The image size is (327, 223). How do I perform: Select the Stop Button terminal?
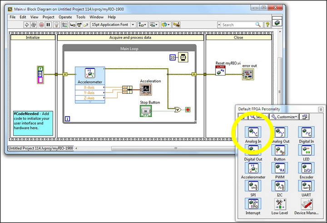(x=146, y=111)
